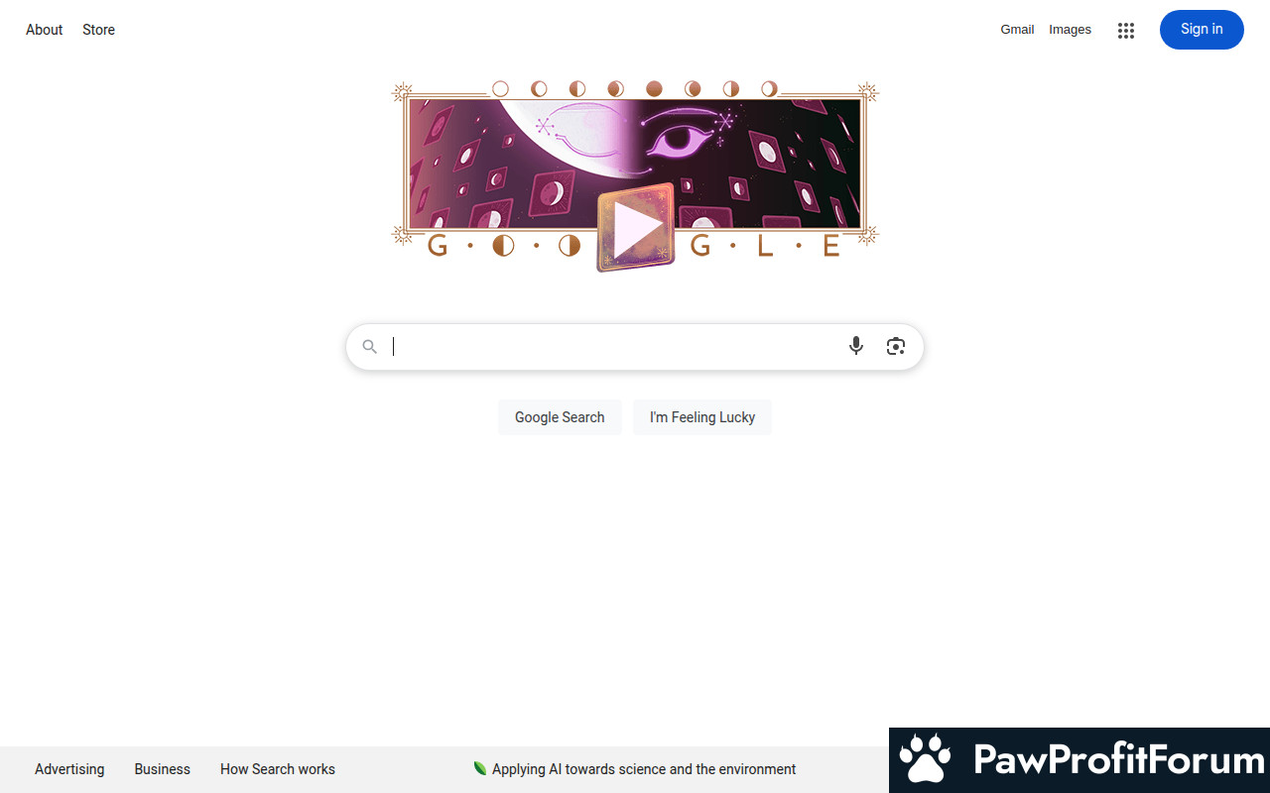The width and height of the screenshot is (1270, 793).
Task: Open the Store link
Action: click(x=98, y=30)
